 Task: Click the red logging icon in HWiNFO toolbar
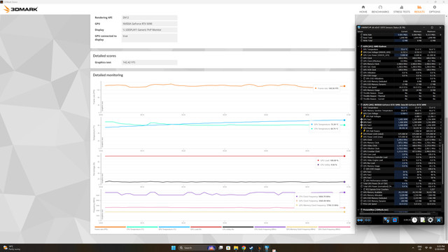(x=395, y=220)
